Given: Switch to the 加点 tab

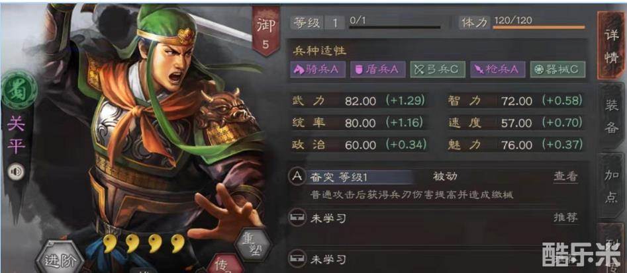Looking at the screenshot, I should (612, 186).
